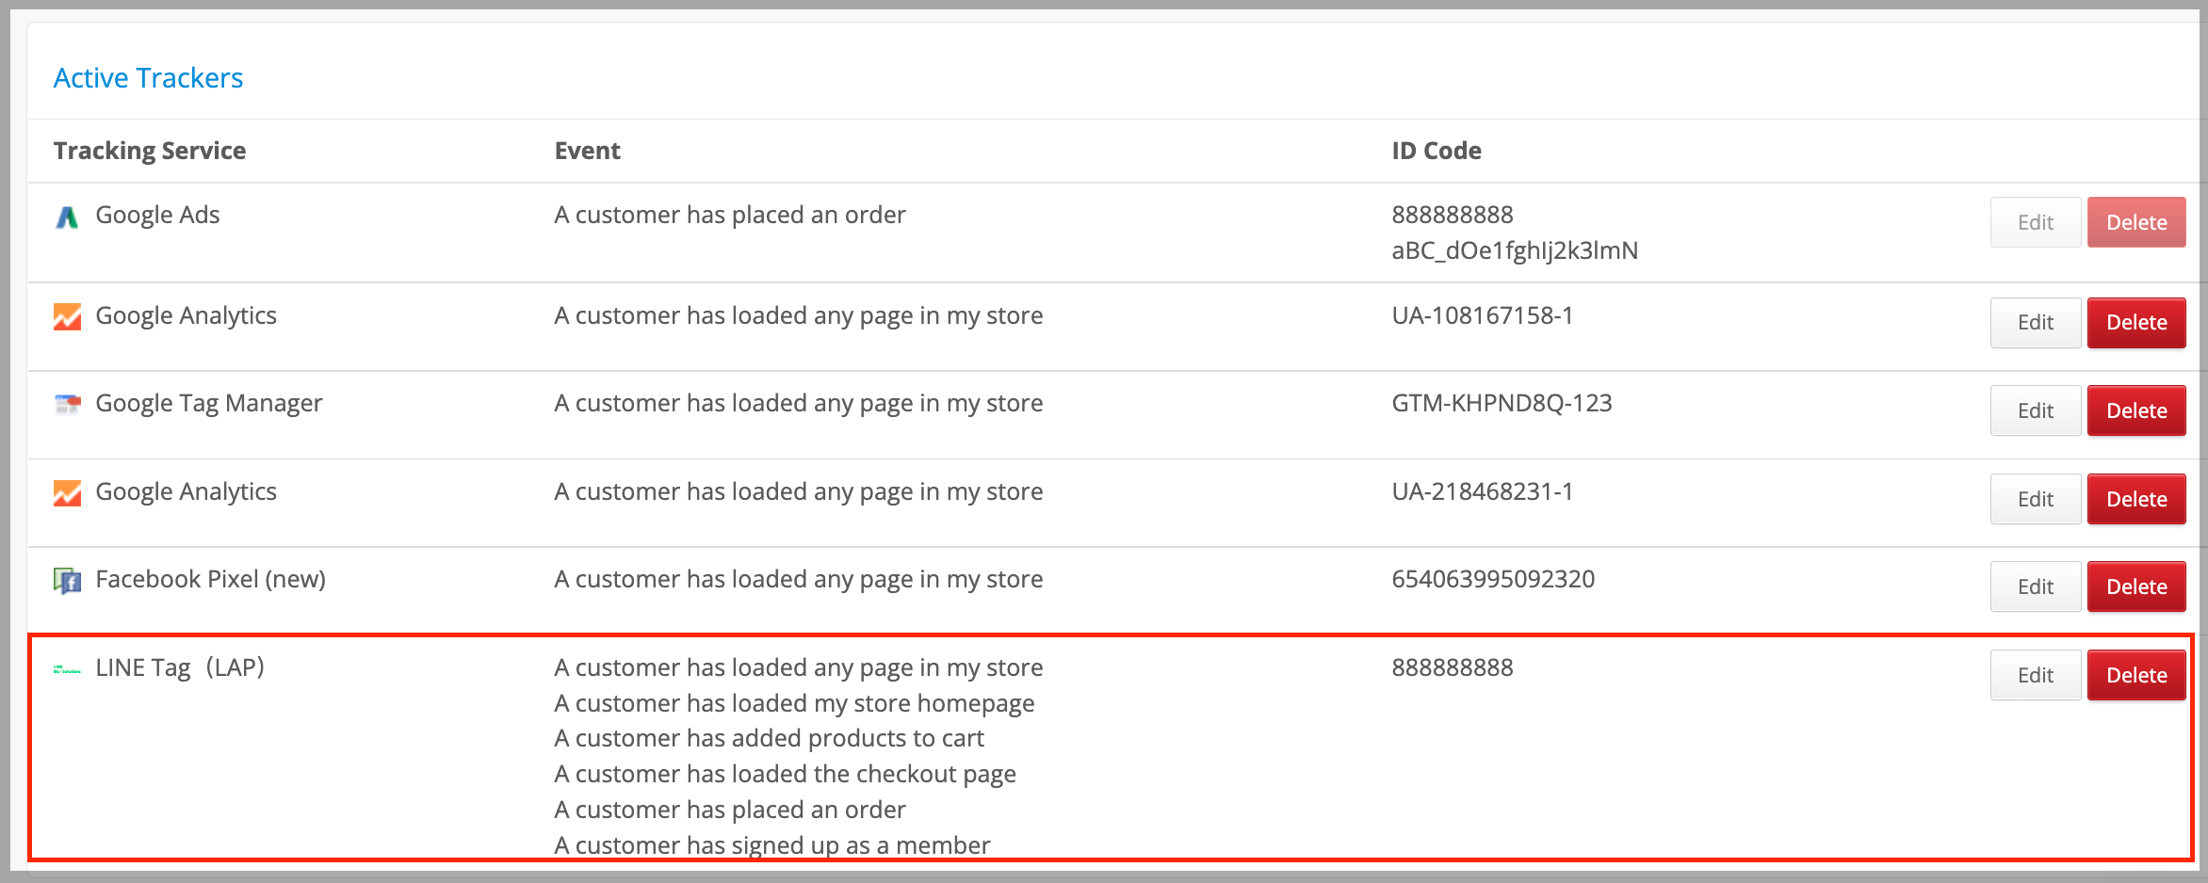Screen dimensions: 2208x883
Task: Click the Google Analytics icon for UA-218468231-1
Action: (x=67, y=493)
